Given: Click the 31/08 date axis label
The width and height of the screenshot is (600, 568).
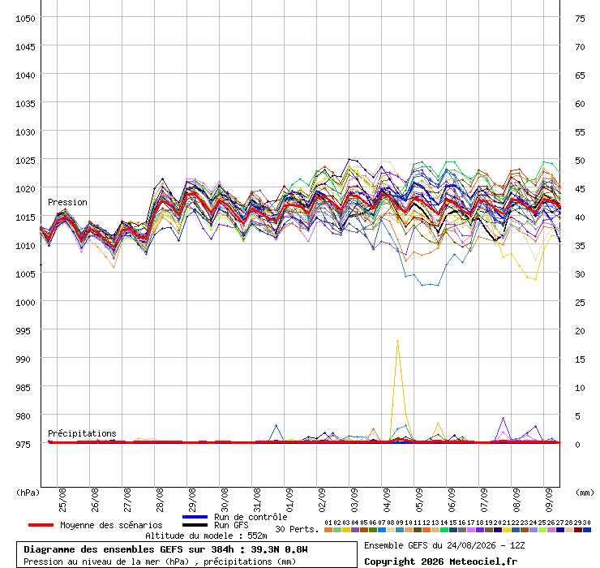Looking at the screenshot, I should click(x=257, y=500).
